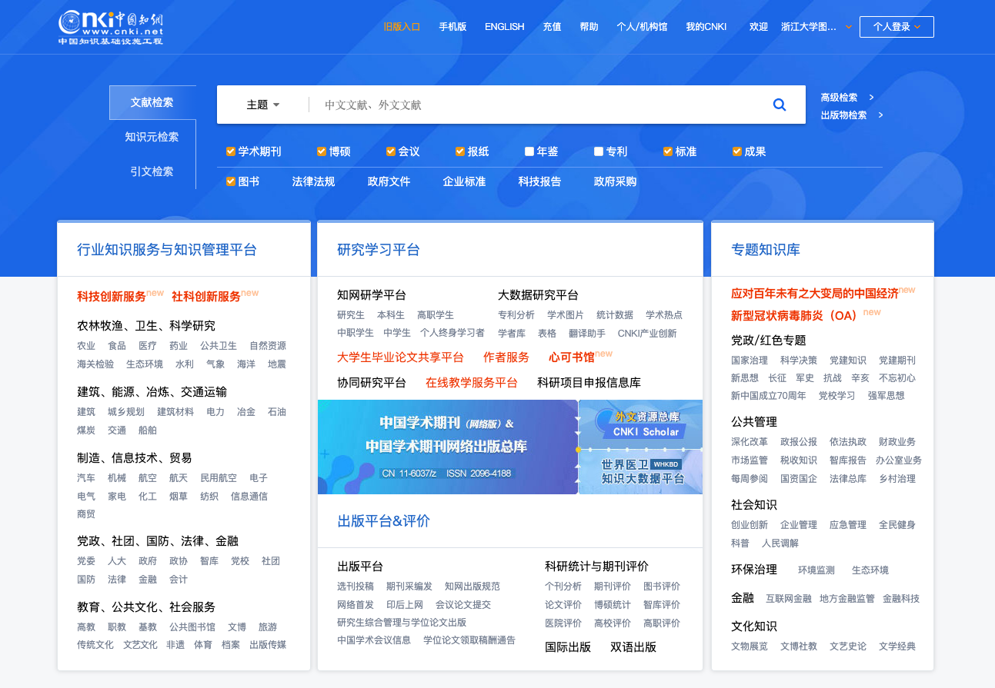The height and width of the screenshot is (688, 995).
Task: Open the 中国学术期刊(网络版) banner
Action: (447, 447)
